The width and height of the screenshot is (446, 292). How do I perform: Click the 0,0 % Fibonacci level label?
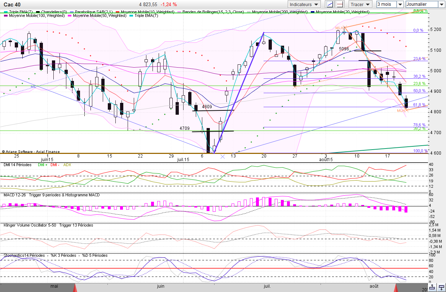tap(418, 31)
